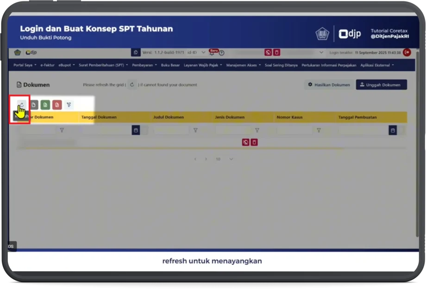Screen dimensions: 426x291
Task: Open the grid filter tool icon
Action: [69, 105]
